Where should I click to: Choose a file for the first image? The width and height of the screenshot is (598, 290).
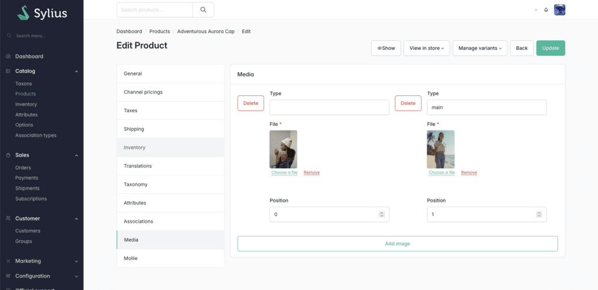pos(285,172)
